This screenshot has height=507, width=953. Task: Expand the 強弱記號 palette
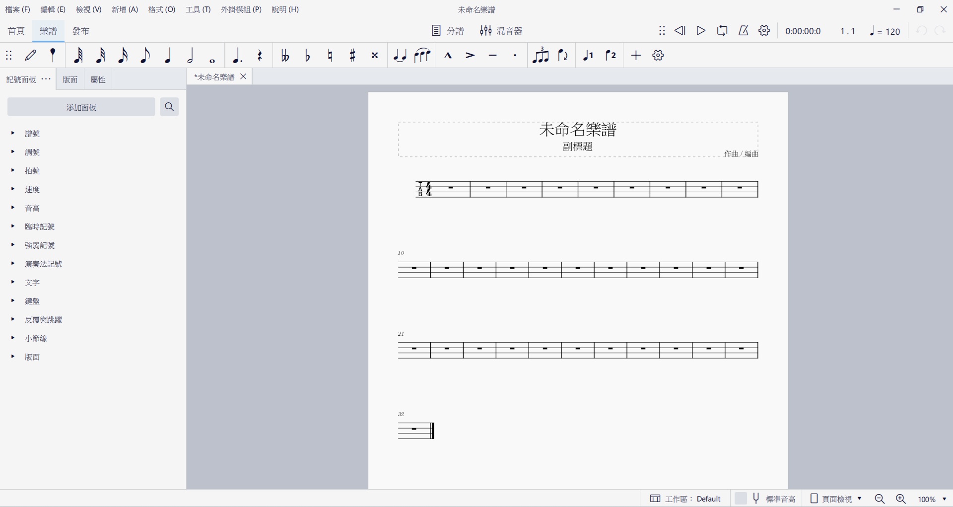coord(40,245)
